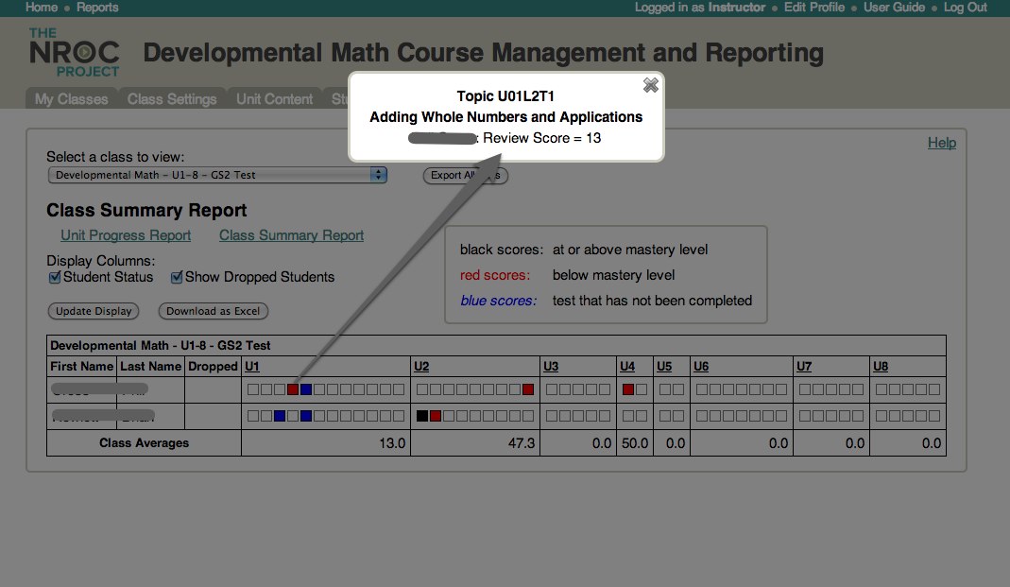The image size is (1010, 587).
Task: Open Edit Profile
Action: click(814, 7)
